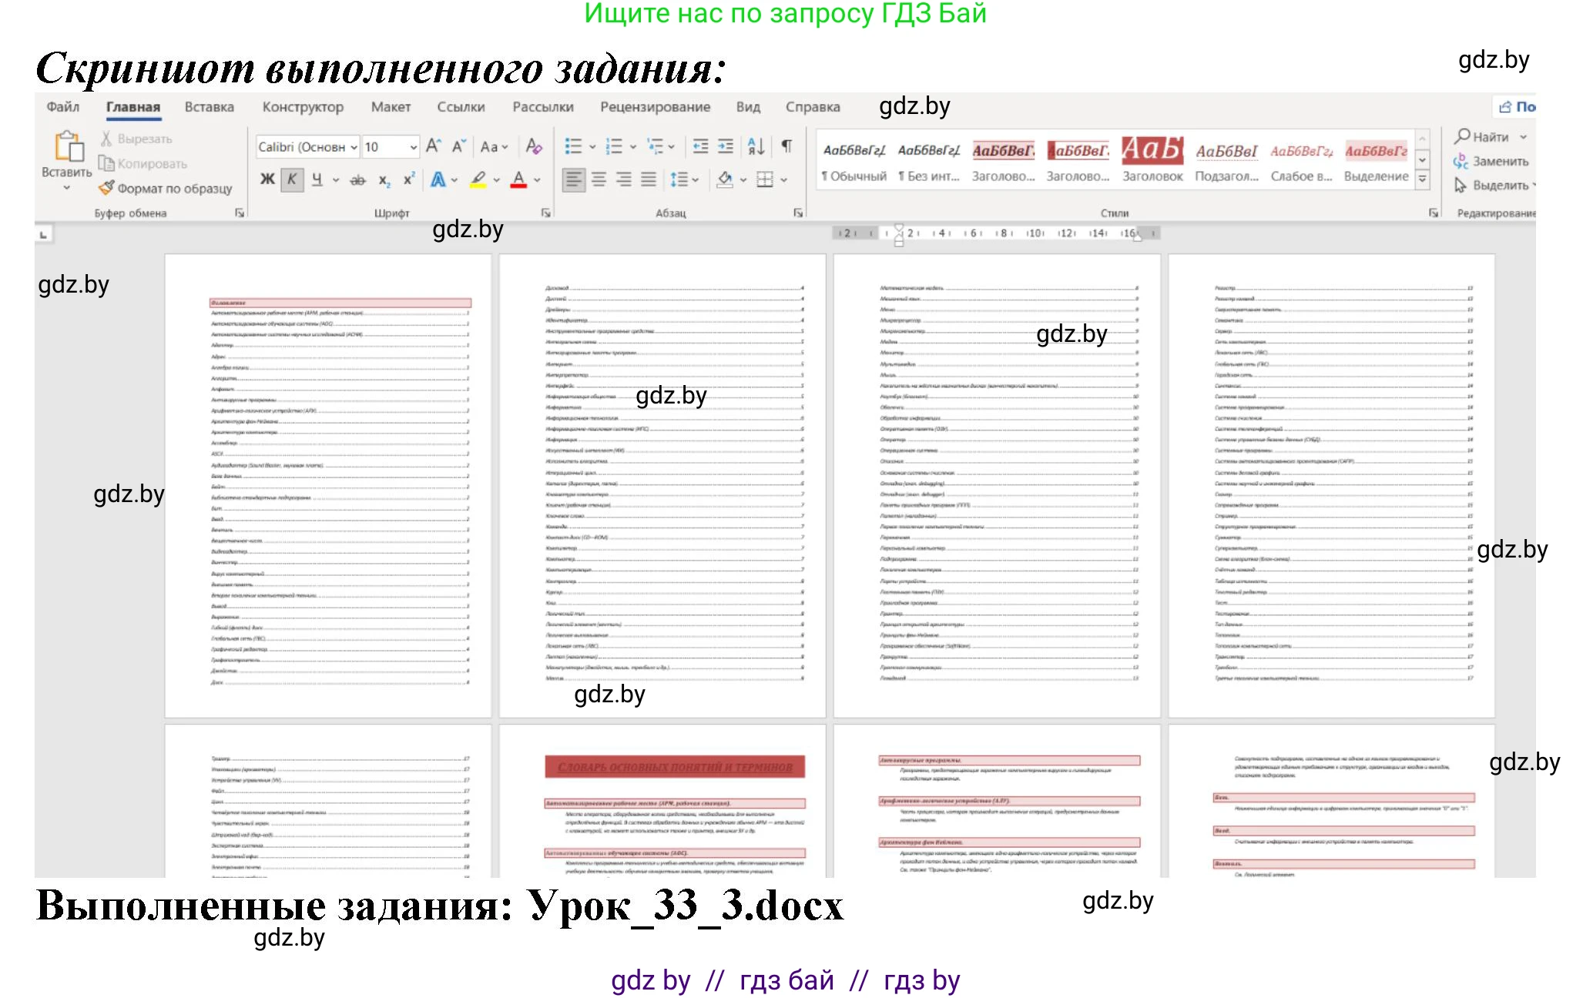This screenshot has height=998, width=1573.
Task: Click the Clear Formatting eraser icon
Action: 534,146
